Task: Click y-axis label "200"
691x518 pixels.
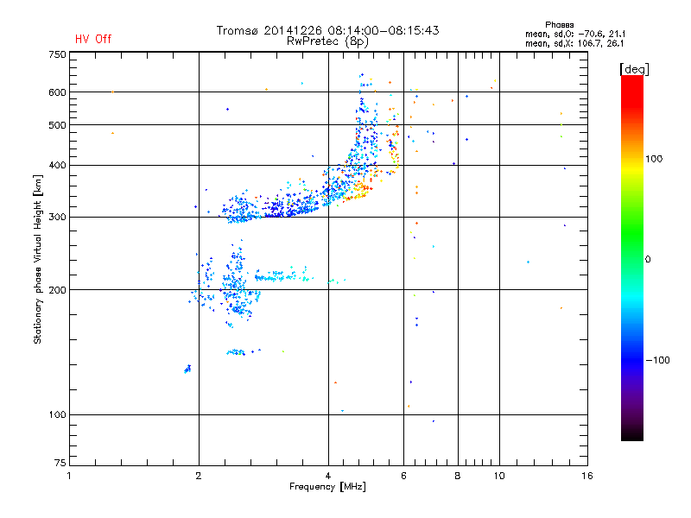Action: pyautogui.click(x=57, y=290)
